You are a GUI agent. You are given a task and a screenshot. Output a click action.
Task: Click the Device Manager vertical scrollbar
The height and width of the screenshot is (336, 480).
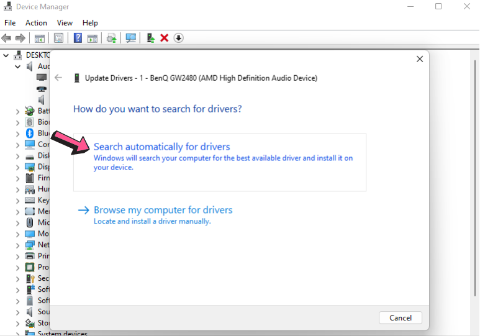click(x=475, y=178)
